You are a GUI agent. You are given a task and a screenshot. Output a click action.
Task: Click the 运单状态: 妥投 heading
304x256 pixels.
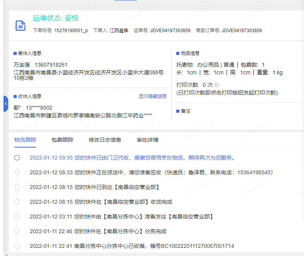pyautogui.click(x=56, y=18)
